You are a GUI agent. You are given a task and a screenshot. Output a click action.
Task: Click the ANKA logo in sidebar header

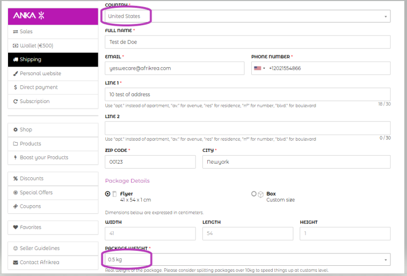[x=28, y=16]
